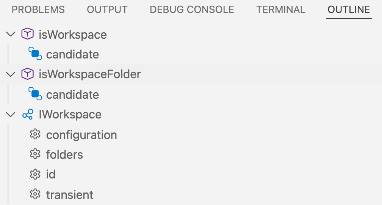Select the Outline tab
The height and width of the screenshot is (205, 382).
tap(349, 10)
